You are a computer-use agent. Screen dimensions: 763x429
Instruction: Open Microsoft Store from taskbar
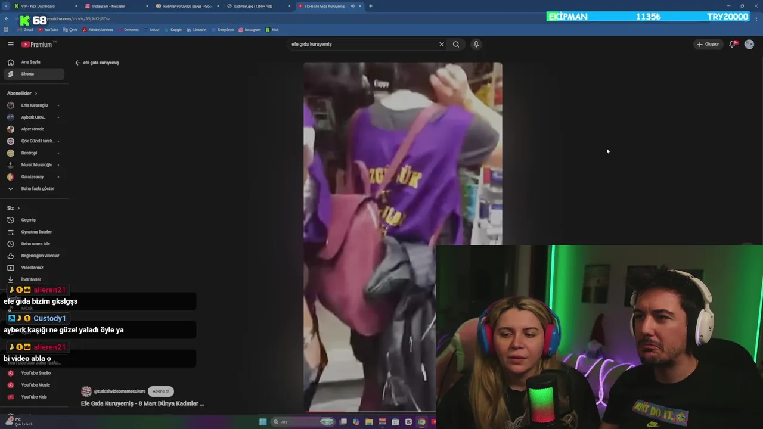tap(395, 422)
